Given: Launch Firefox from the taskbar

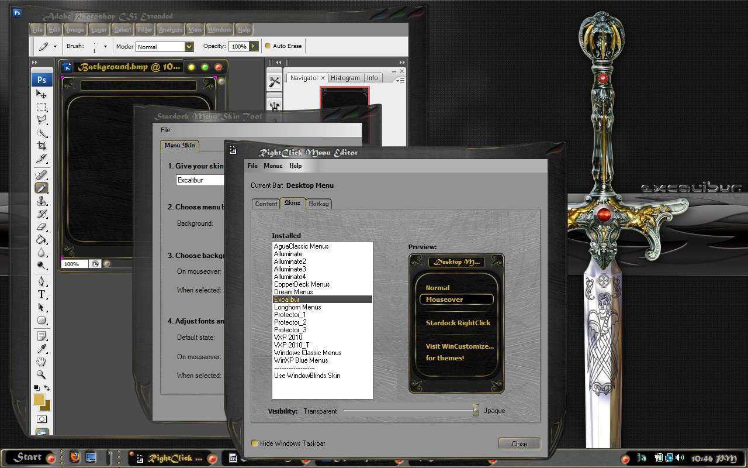Looking at the screenshot, I should pos(75,457).
